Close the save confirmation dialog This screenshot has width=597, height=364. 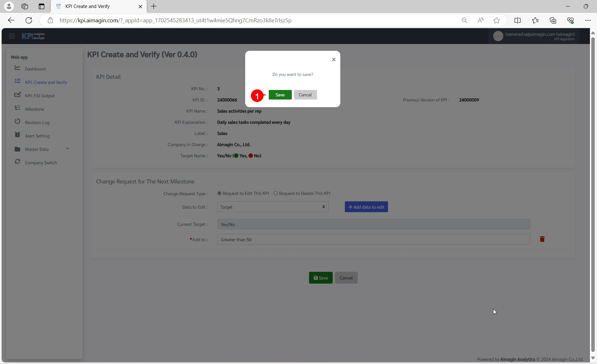[x=334, y=60]
